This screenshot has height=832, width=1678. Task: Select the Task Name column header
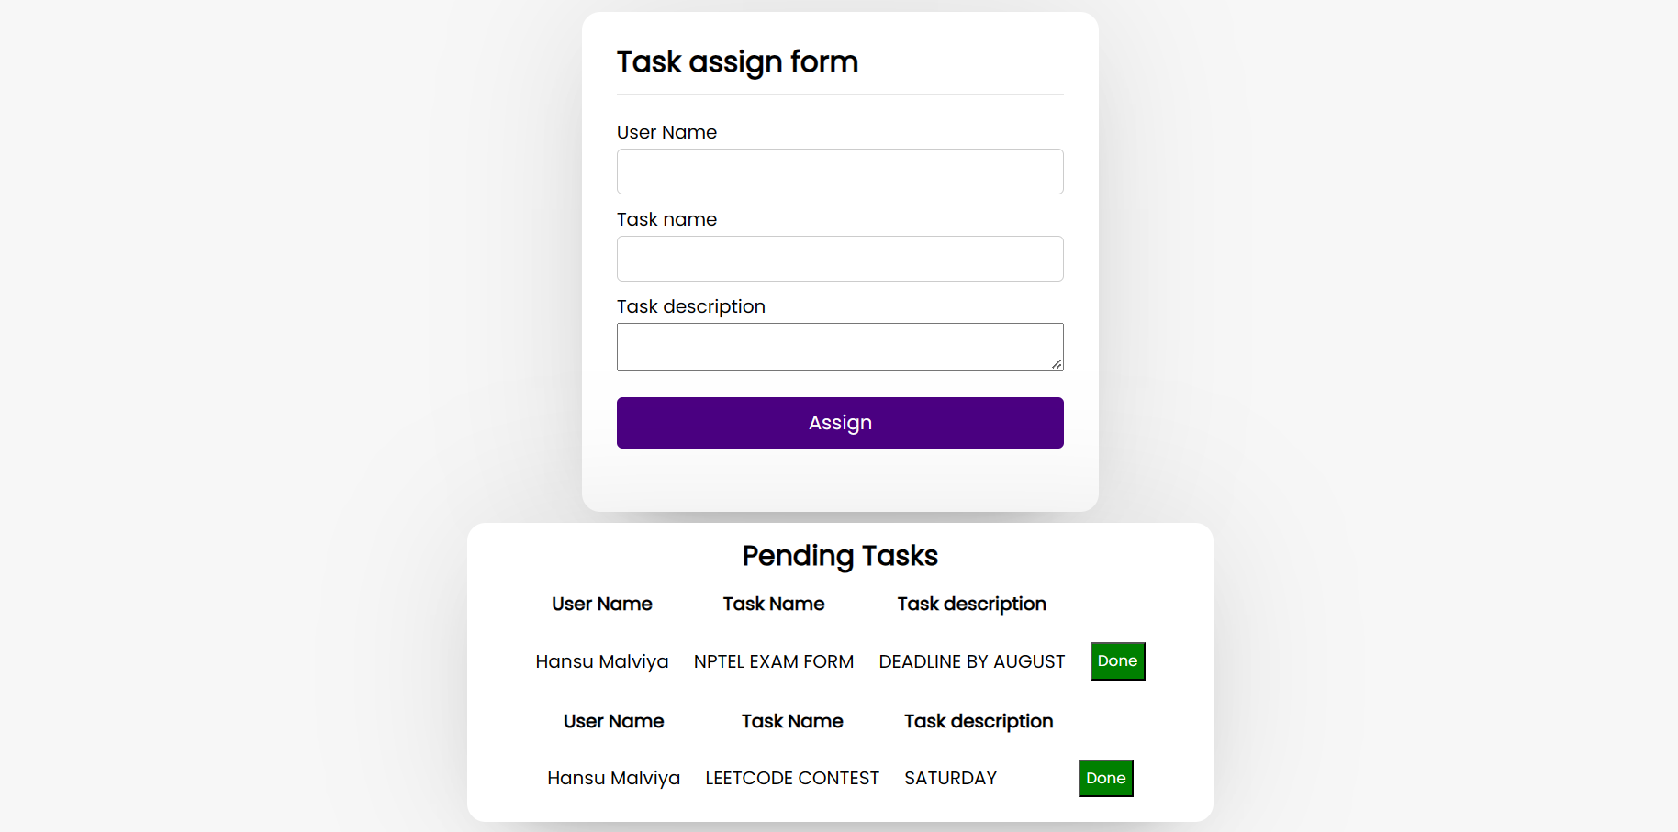tap(773, 604)
